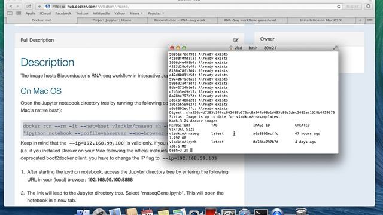Expand the News bookmarks folder

[136, 13]
